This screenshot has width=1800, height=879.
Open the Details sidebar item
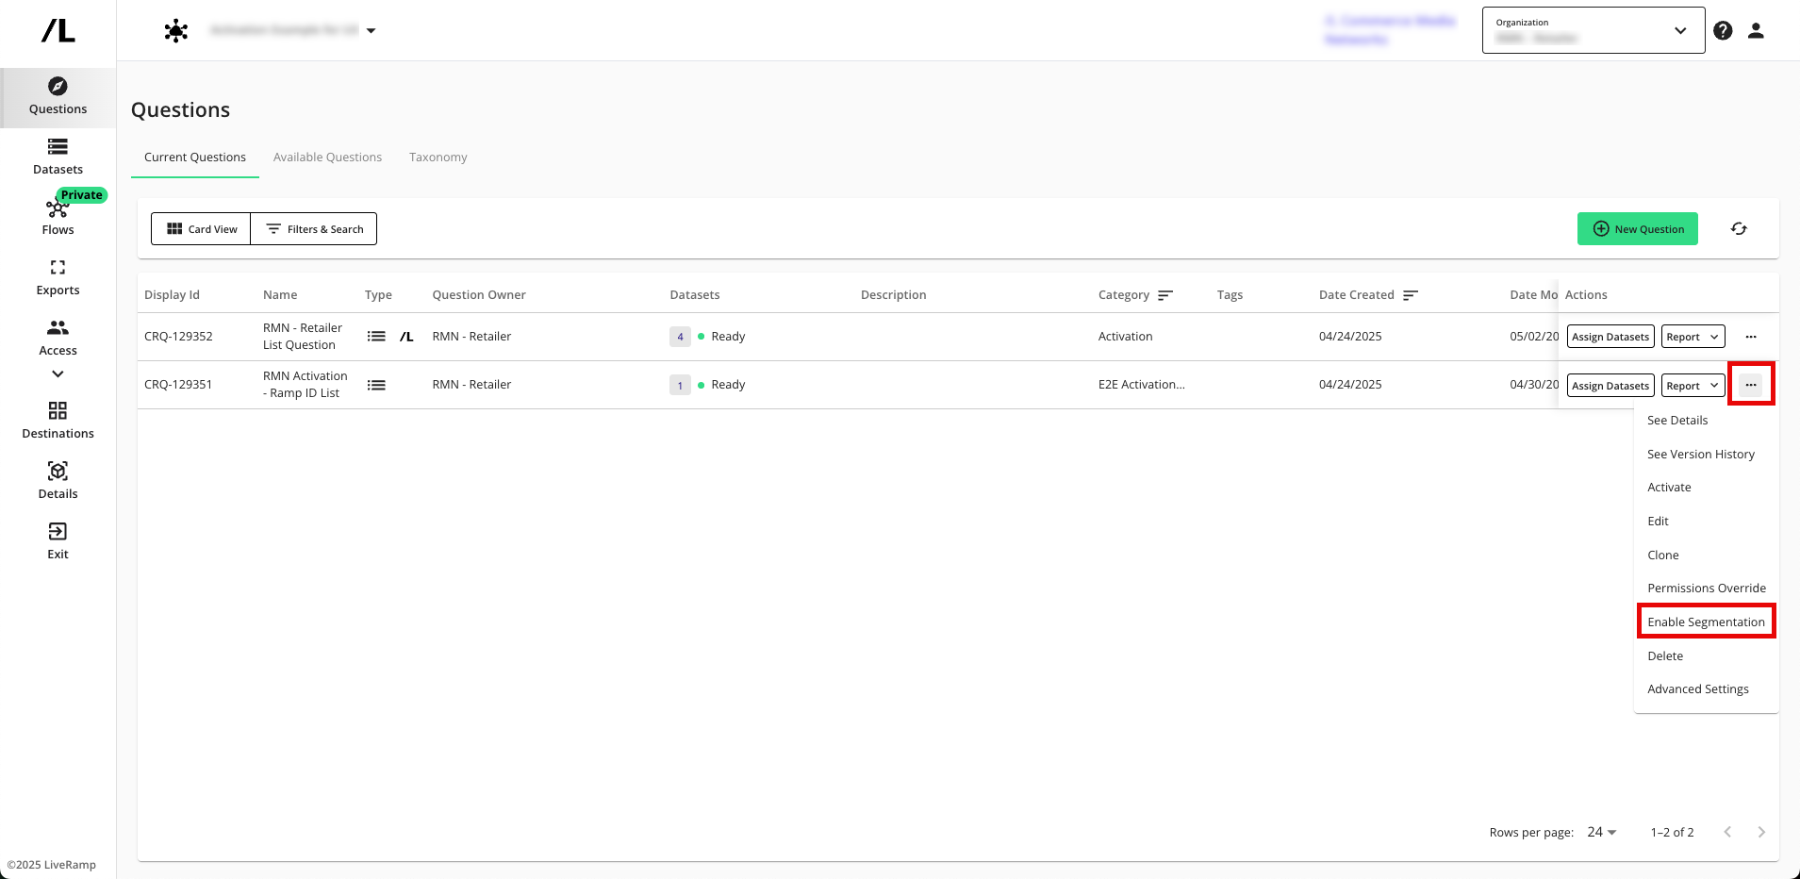click(x=58, y=481)
